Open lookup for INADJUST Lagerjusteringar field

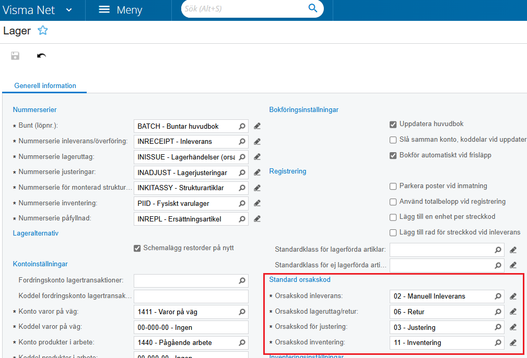pyautogui.click(x=242, y=172)
